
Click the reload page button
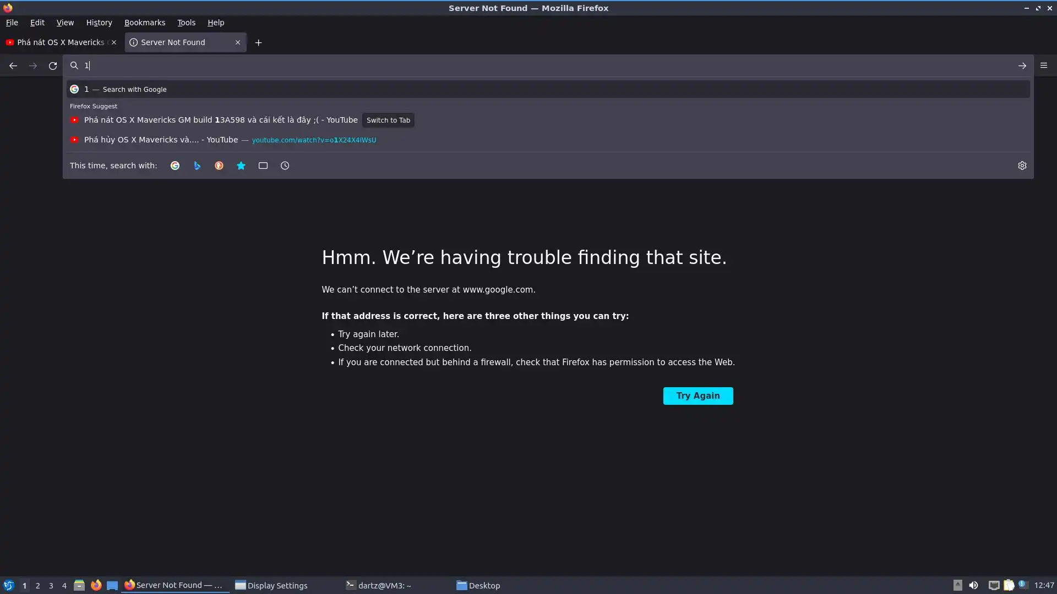pyautogui.click(x=53, y=66)
